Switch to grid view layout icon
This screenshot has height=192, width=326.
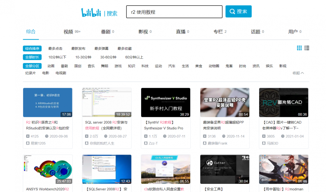[299, 48]
